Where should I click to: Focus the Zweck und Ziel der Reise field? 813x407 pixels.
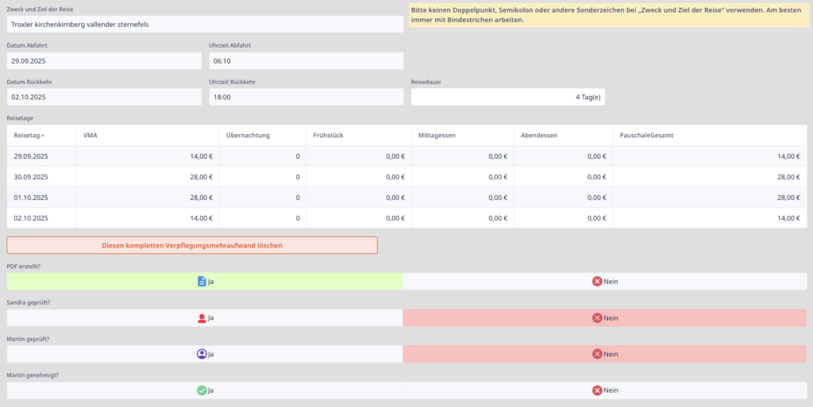pos(205,25)
